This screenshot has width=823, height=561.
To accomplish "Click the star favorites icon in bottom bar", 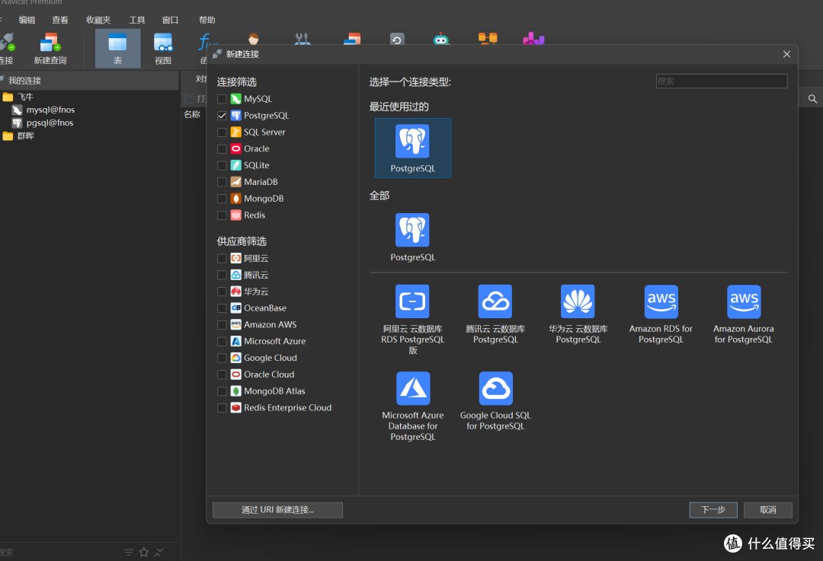I will click(144, 552).
